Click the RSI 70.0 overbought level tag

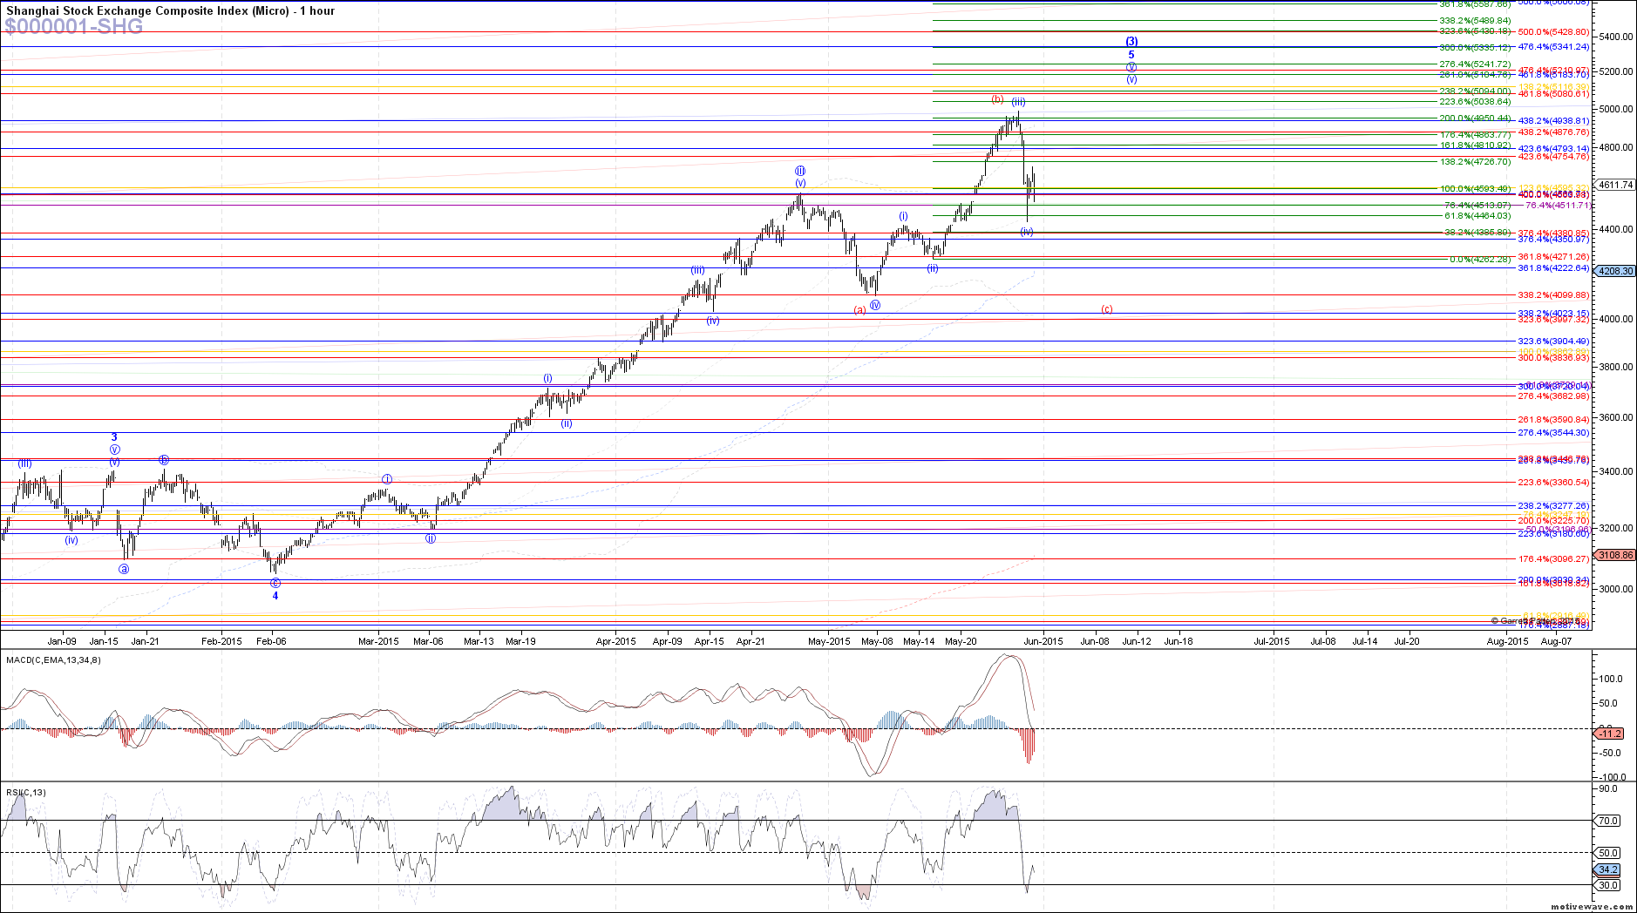pyautogui.click(x=1608, y=821)
